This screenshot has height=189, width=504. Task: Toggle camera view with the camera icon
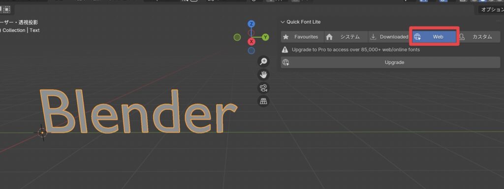tap(264, 88)
